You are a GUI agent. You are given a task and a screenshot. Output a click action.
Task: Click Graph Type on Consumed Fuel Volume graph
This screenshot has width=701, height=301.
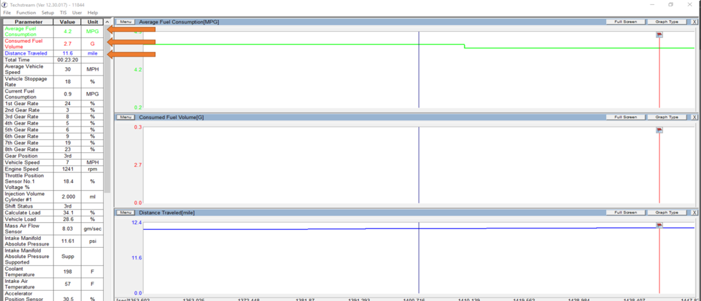point(666,117)
